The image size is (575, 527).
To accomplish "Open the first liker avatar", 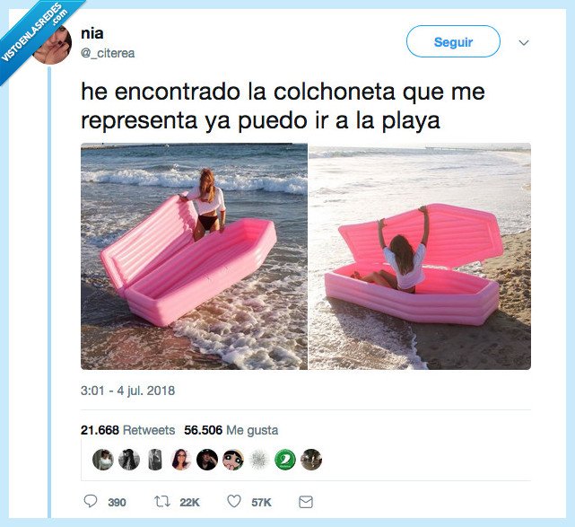I will [x=103, y=460].
